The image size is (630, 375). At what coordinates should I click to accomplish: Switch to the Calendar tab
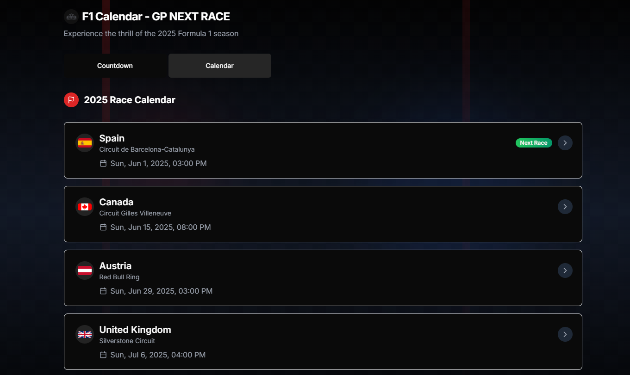(219, 65)
